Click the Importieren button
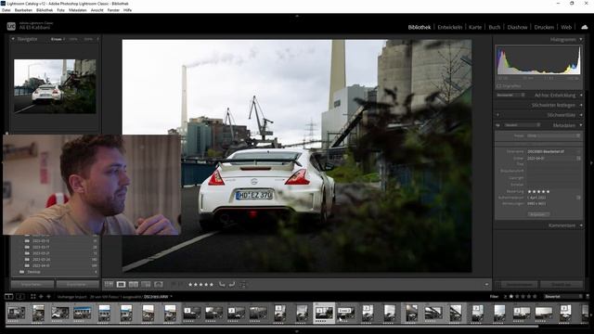The width and height of the screenshot is (594, 334). 32,285
